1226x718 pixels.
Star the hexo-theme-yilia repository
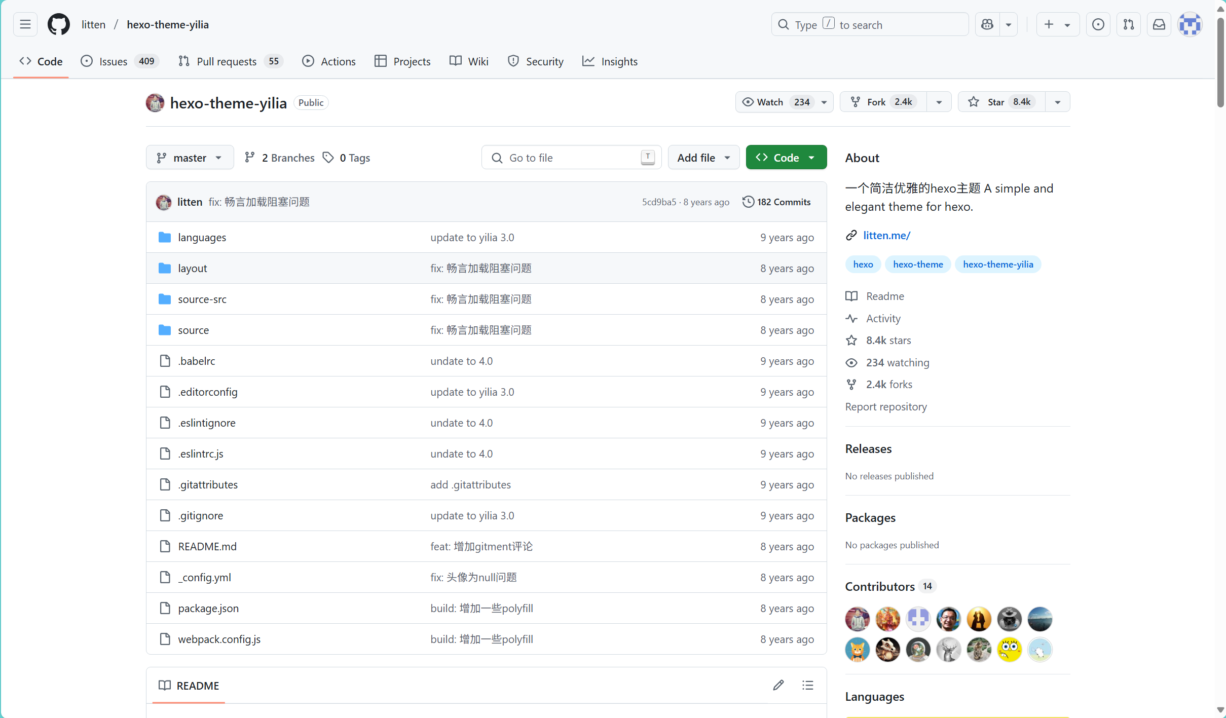1001,102
